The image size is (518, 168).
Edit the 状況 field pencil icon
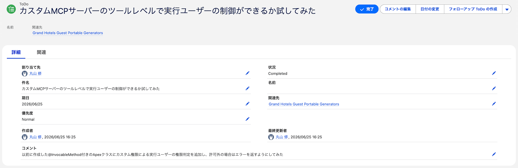(x=494, y=73)
